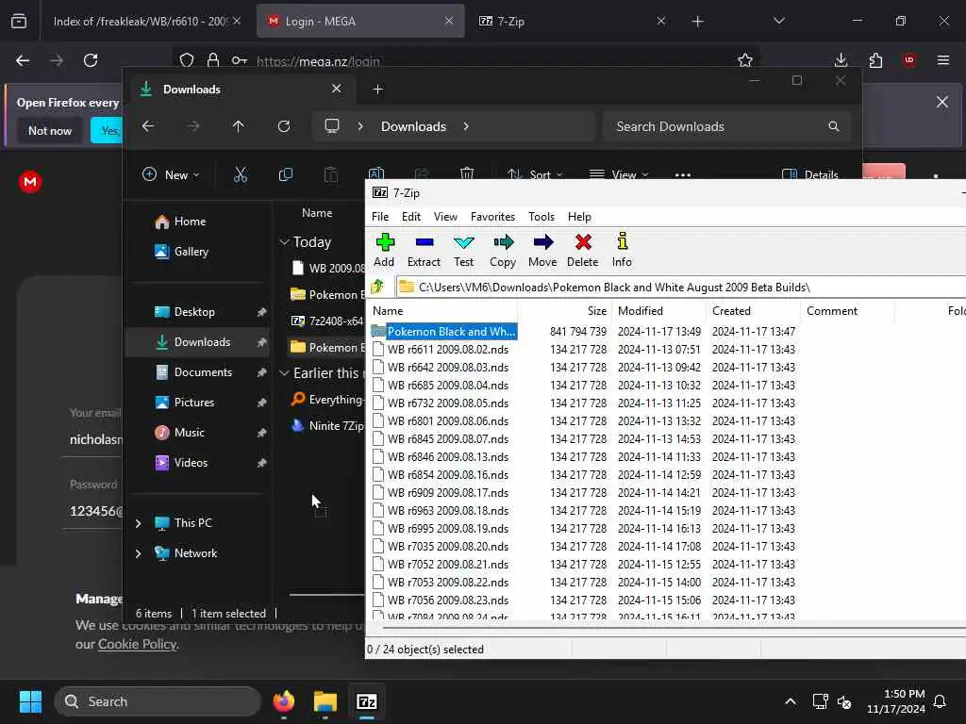
Task: Expand Network in Explorer sidebar
Action: 139,553
